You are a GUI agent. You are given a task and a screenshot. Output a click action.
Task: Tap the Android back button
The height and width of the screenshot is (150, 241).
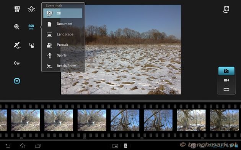pyautogui.click(x=8, y=146)
